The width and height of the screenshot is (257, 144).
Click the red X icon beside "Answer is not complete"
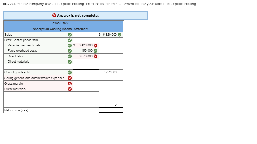click(54, 15)
